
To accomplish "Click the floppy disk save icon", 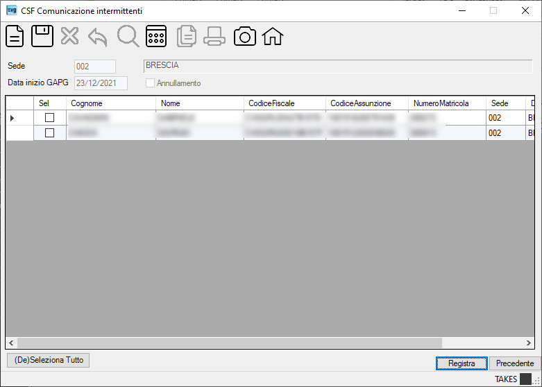I will [x=42, y=36].
